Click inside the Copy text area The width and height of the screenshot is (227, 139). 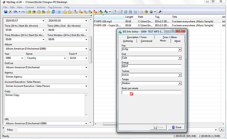[45, 105]
